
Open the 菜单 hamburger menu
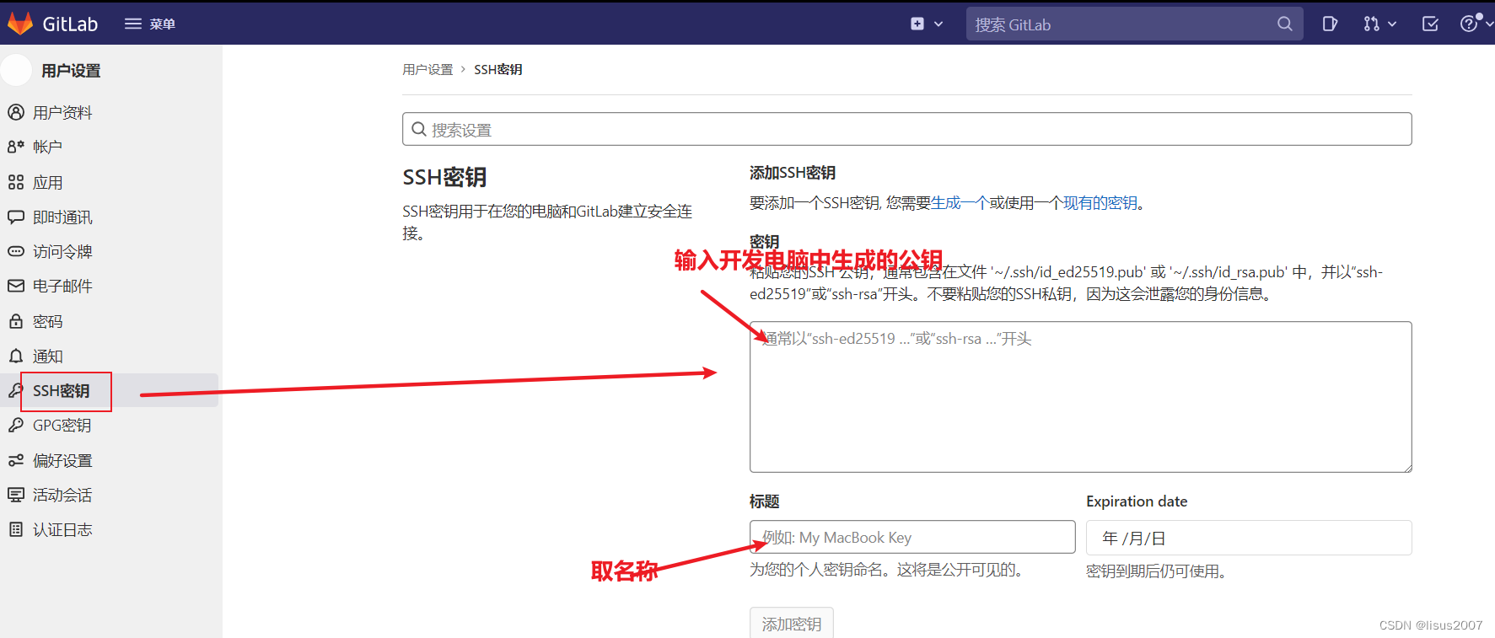[150, 24]
